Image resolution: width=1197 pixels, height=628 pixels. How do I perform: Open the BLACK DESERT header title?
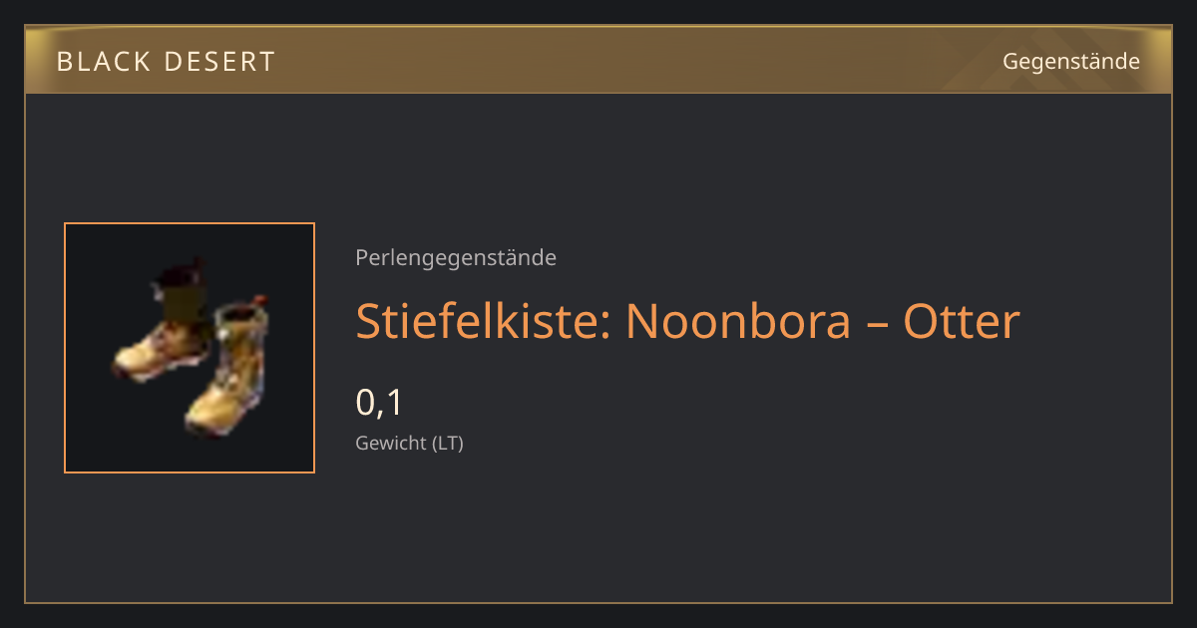166,62
